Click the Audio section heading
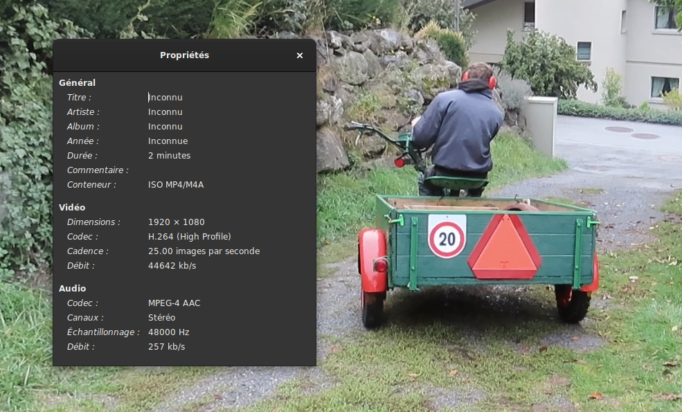Viewport: 682px width, 412px height. coord(72,289)
